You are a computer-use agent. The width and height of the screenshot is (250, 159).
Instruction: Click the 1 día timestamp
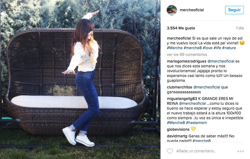pos(240,28)
